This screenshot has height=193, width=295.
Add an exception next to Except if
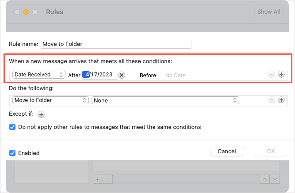tap(41, 114)
